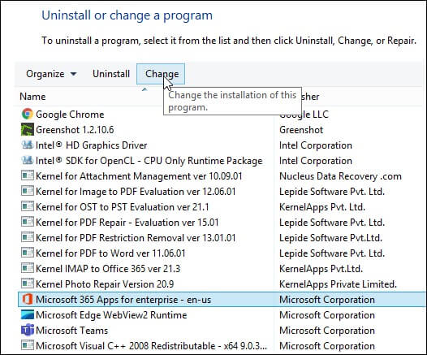Select the Microsoft Edge WebView2 Runtime icon
427x355 pixels.
[28, 314]
